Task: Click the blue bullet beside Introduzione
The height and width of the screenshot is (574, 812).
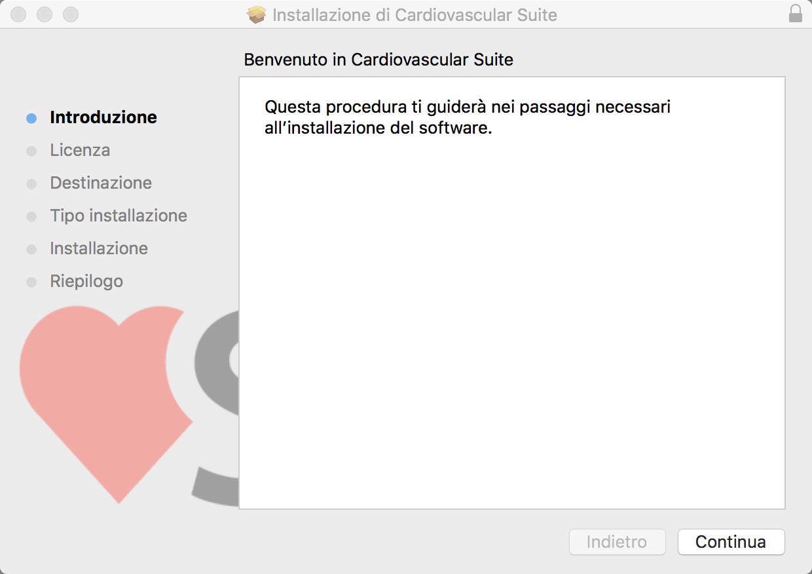Action: coord(31,118)
